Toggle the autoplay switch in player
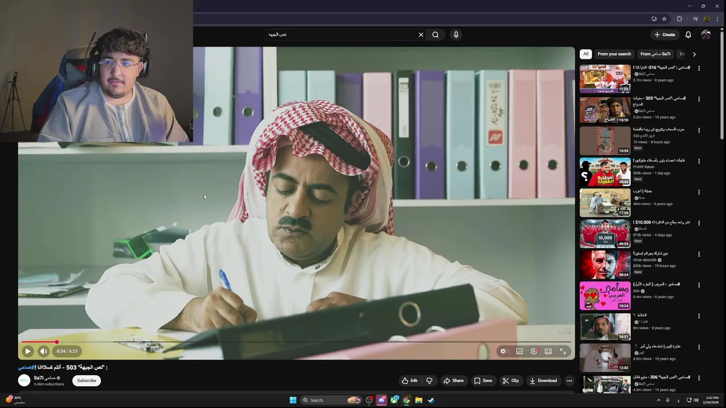The image size is (726, 408). click(x=503, y=351)
